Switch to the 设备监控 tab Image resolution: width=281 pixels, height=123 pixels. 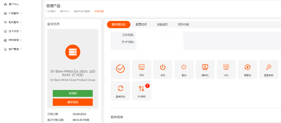point(162,25)
